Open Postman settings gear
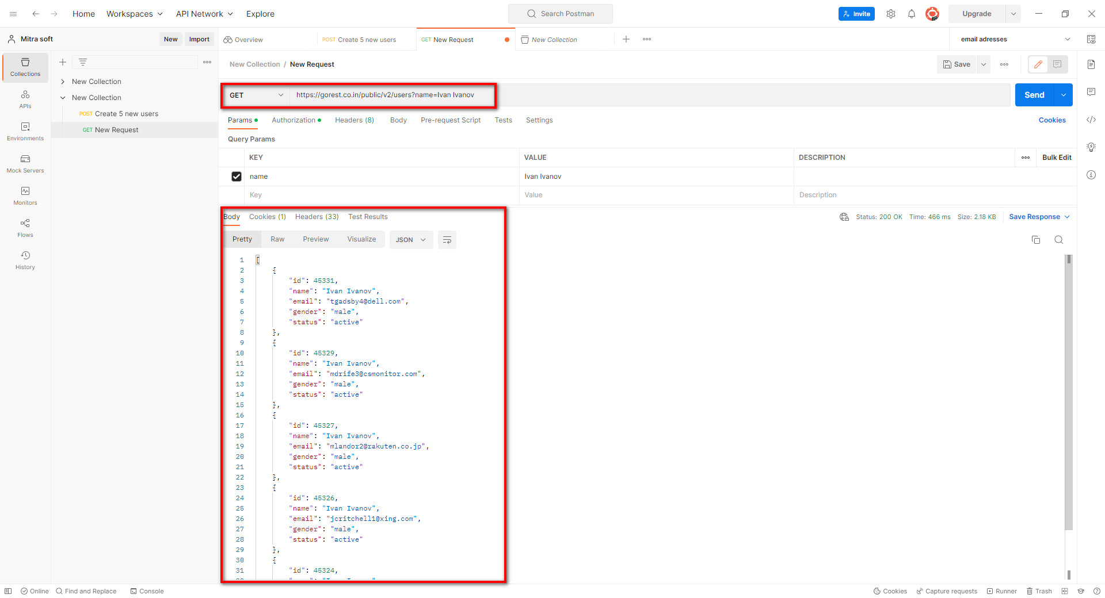 pyautogui.click(x=891, y=14)
